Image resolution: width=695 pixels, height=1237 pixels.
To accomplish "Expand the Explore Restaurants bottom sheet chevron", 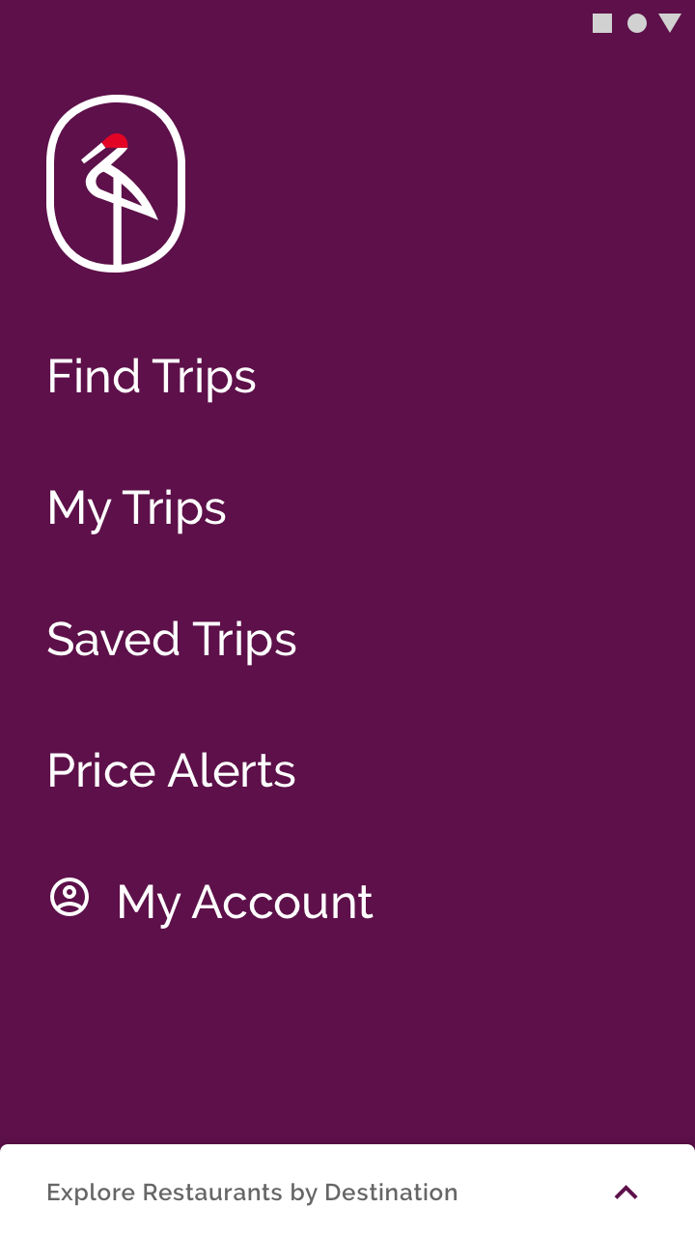I will pos(626,1193).
